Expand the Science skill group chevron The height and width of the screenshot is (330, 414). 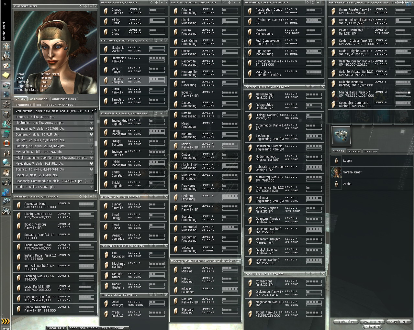(x=91, y=170)
